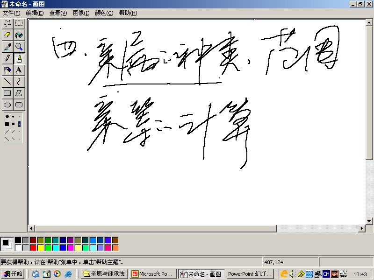Viewport: 374px width, 280px height.
Task: Select the Brush tool
Action: coord(19,58)
